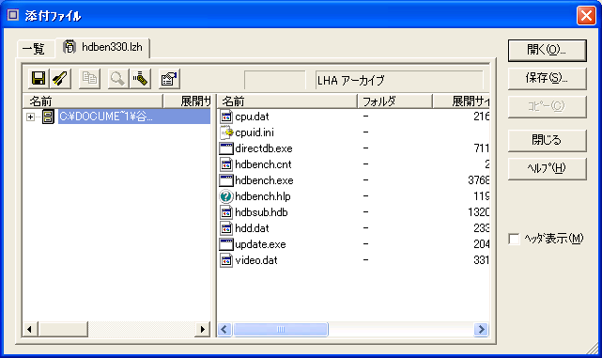Click the video.dat file icon
This screenshot has height=358, width=602.
[x=226, y=260]
